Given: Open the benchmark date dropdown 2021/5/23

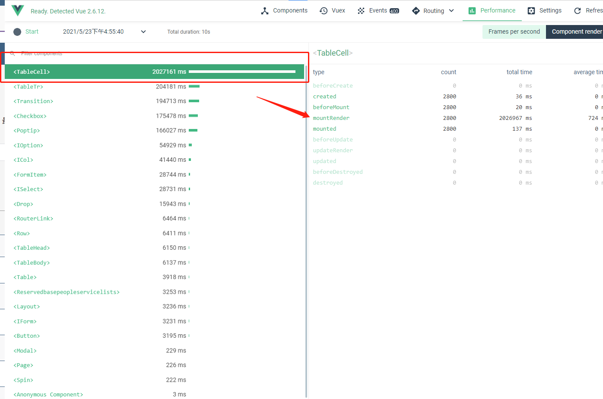Looking at the screenshot, I should pyautogui.click(x=105, y=32).
